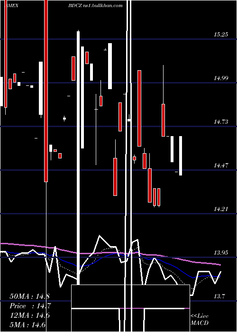Click the MACD label
The image size is (237, 332).
click(200, 323)
